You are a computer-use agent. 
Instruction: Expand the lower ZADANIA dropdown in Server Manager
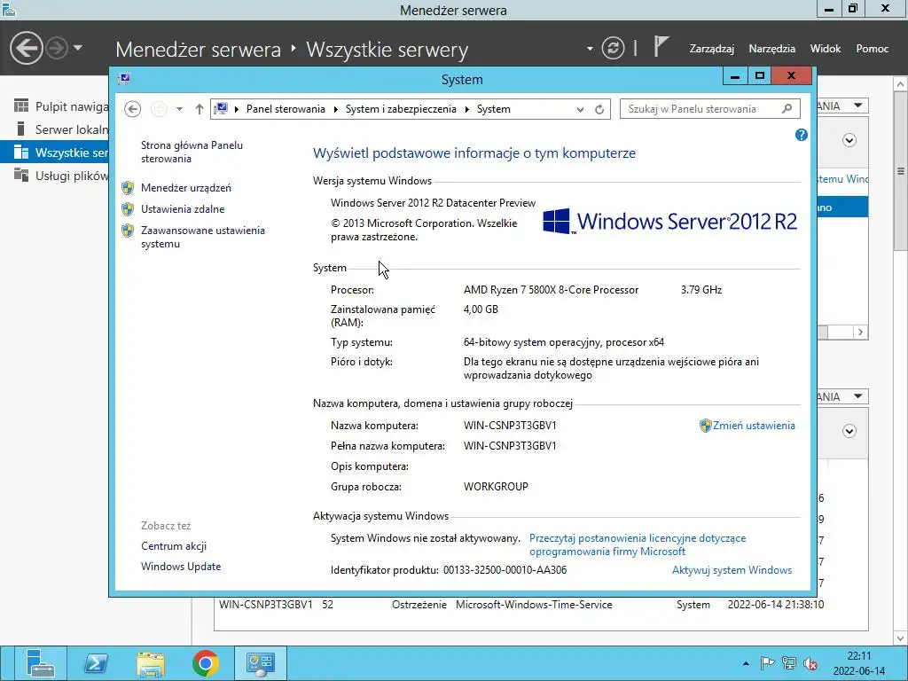pyautogui.click(x=857, y=396)
